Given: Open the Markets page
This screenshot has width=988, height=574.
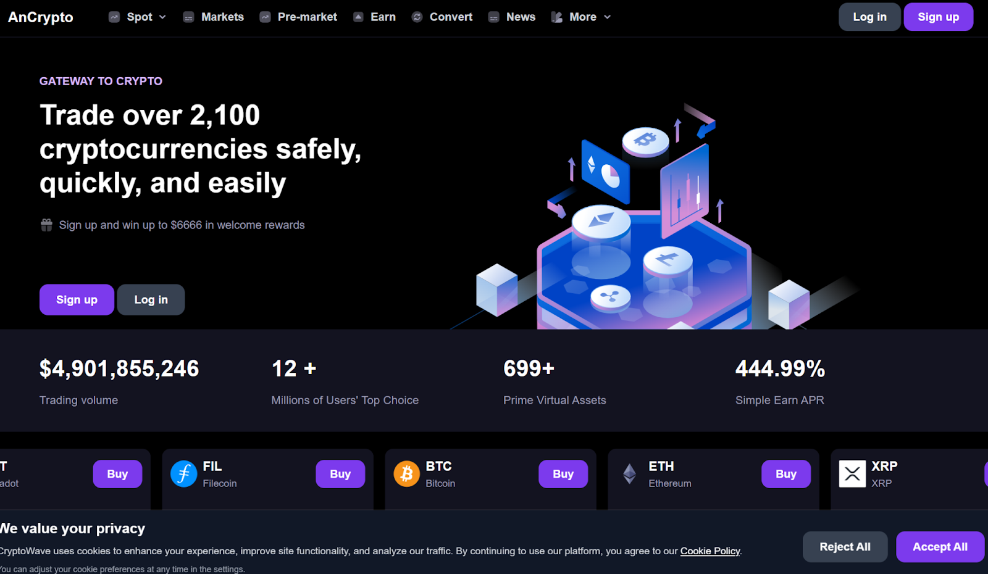Looking at the screenshot, I should 222,17.
